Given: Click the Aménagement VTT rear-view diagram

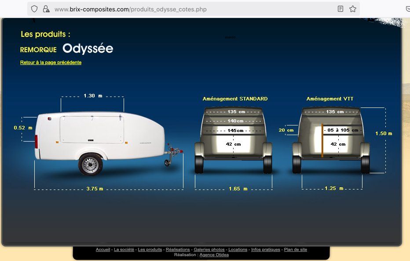Looking at the screenshot, I should point(331,139).
